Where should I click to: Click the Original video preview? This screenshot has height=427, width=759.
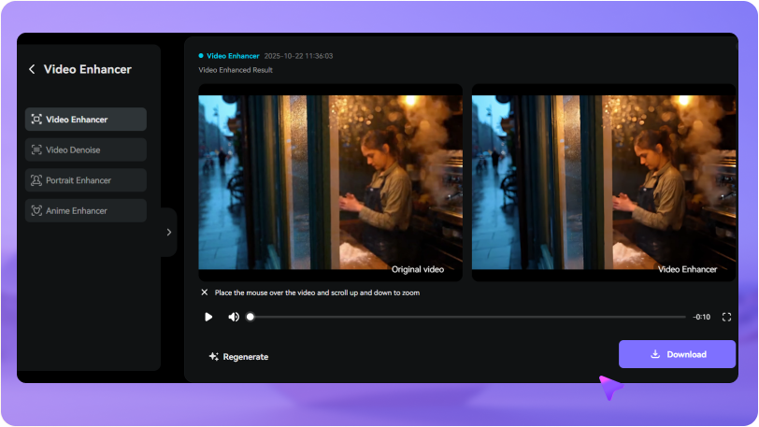(331, 182)
